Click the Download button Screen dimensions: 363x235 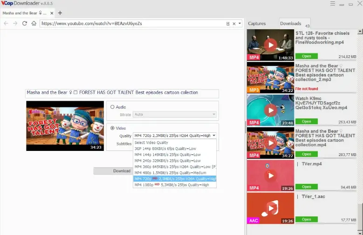[113, 171]
